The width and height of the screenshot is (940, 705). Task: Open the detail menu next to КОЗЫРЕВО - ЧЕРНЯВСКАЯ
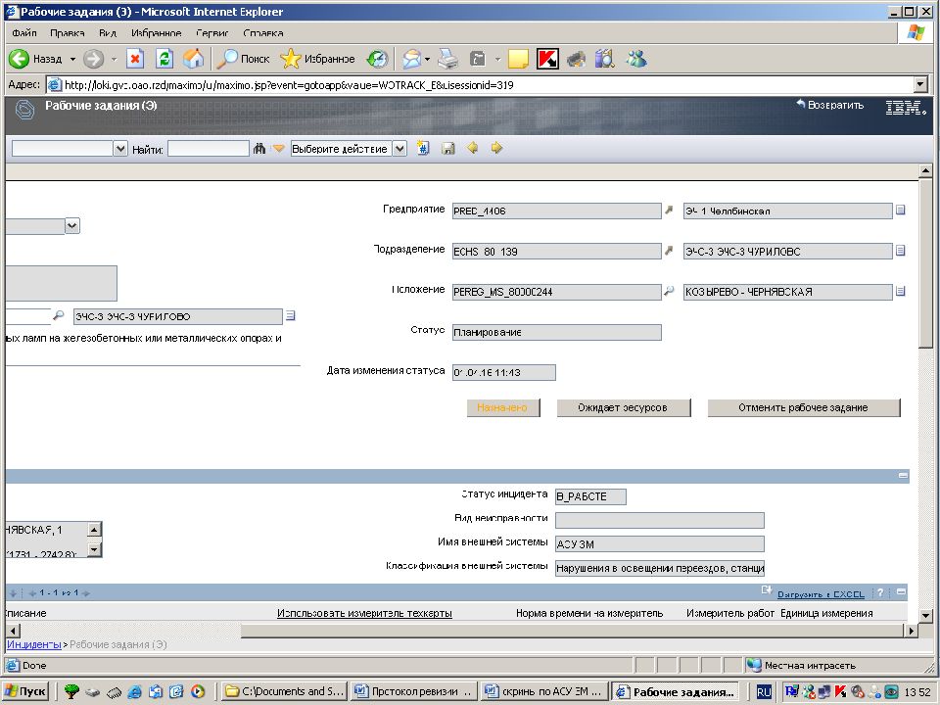900,292
